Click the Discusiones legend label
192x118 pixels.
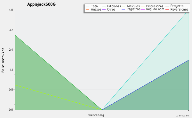pos(155,6)
